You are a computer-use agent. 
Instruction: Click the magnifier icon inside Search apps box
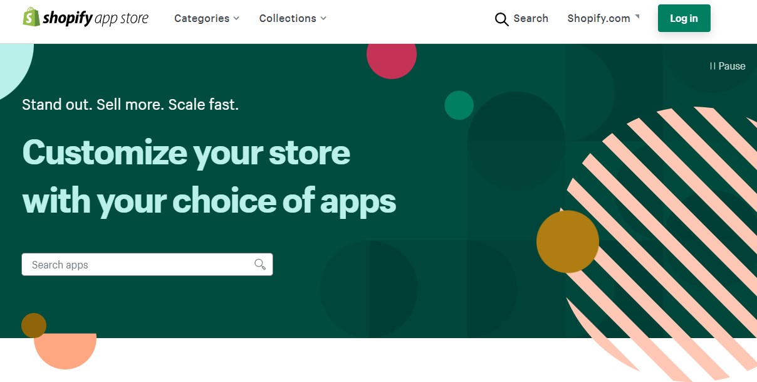[260, 264]
